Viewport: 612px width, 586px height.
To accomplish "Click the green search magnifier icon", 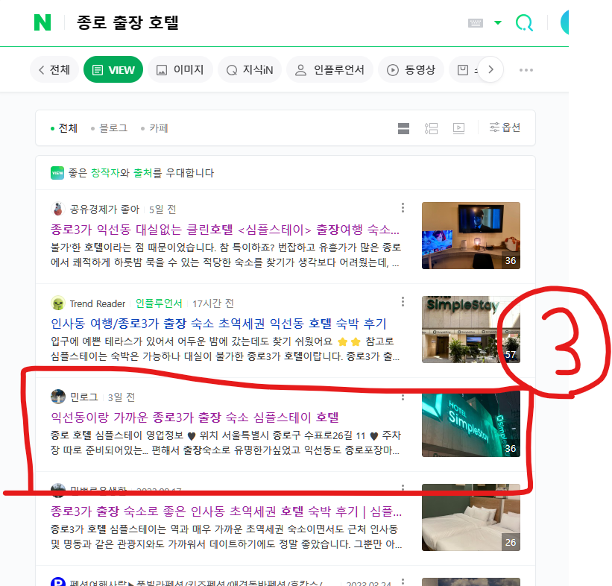I will [524, 22].
